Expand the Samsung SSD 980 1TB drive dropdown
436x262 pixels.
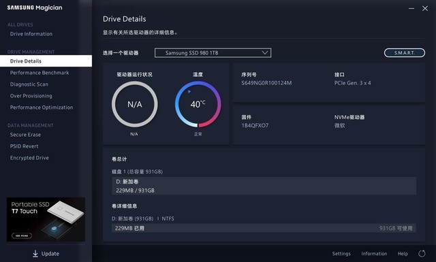[213, 53]
